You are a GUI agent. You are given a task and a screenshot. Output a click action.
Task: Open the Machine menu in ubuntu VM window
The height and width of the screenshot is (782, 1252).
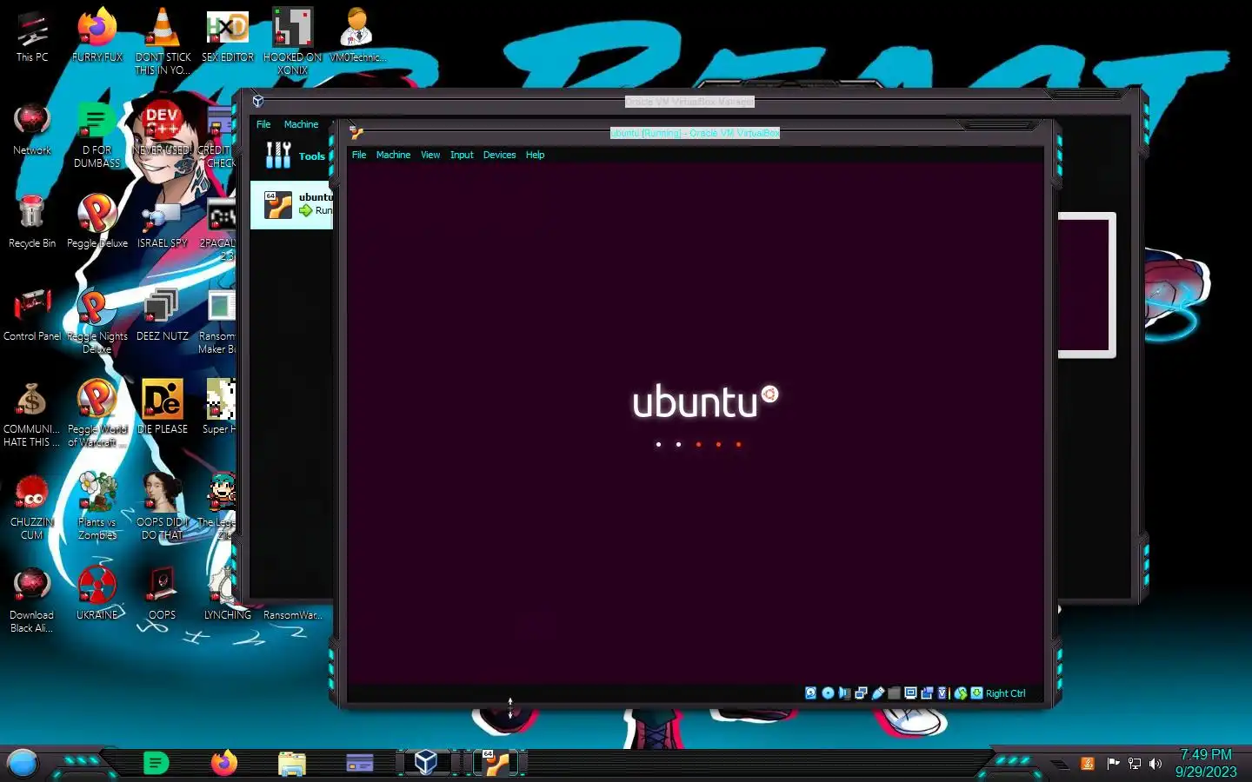click(x=393, y=155)
